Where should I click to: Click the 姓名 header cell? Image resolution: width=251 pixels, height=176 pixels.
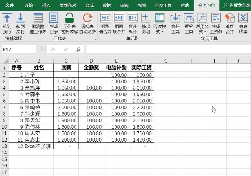pyautogui.click(x=39, y=68)
